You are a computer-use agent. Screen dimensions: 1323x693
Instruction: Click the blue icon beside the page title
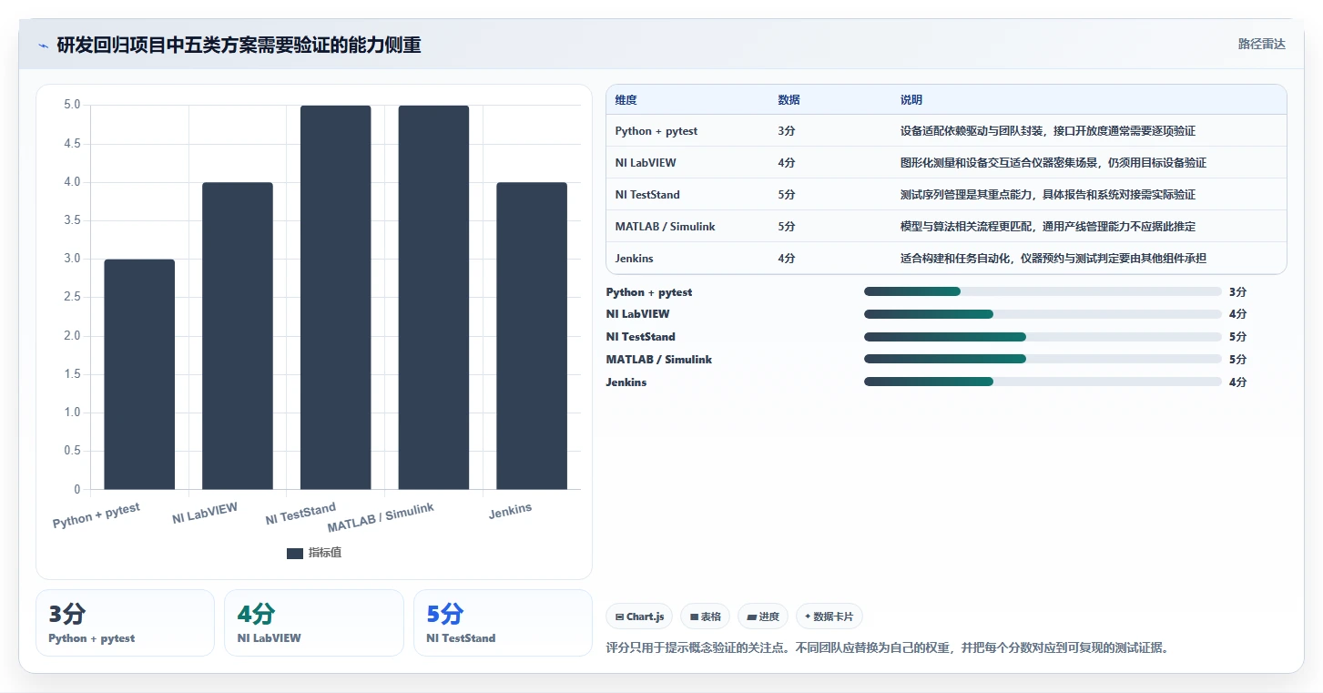tap(43, 45)
